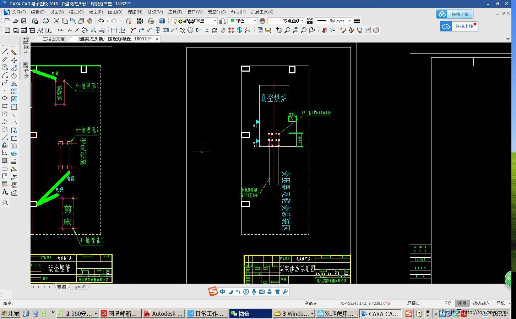Expand the 双点画线 linetype dropdown
The width and height of the screenshot is (516, 319).
[x=302, y=21]
